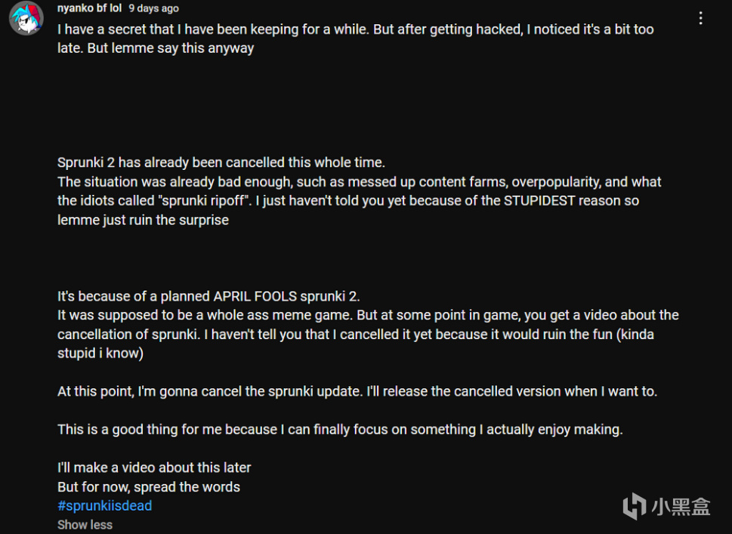This screenshot has height=534, width=732.
Task: Click the line mentioning messed up content farms
Action: click(x=359, y=182)
